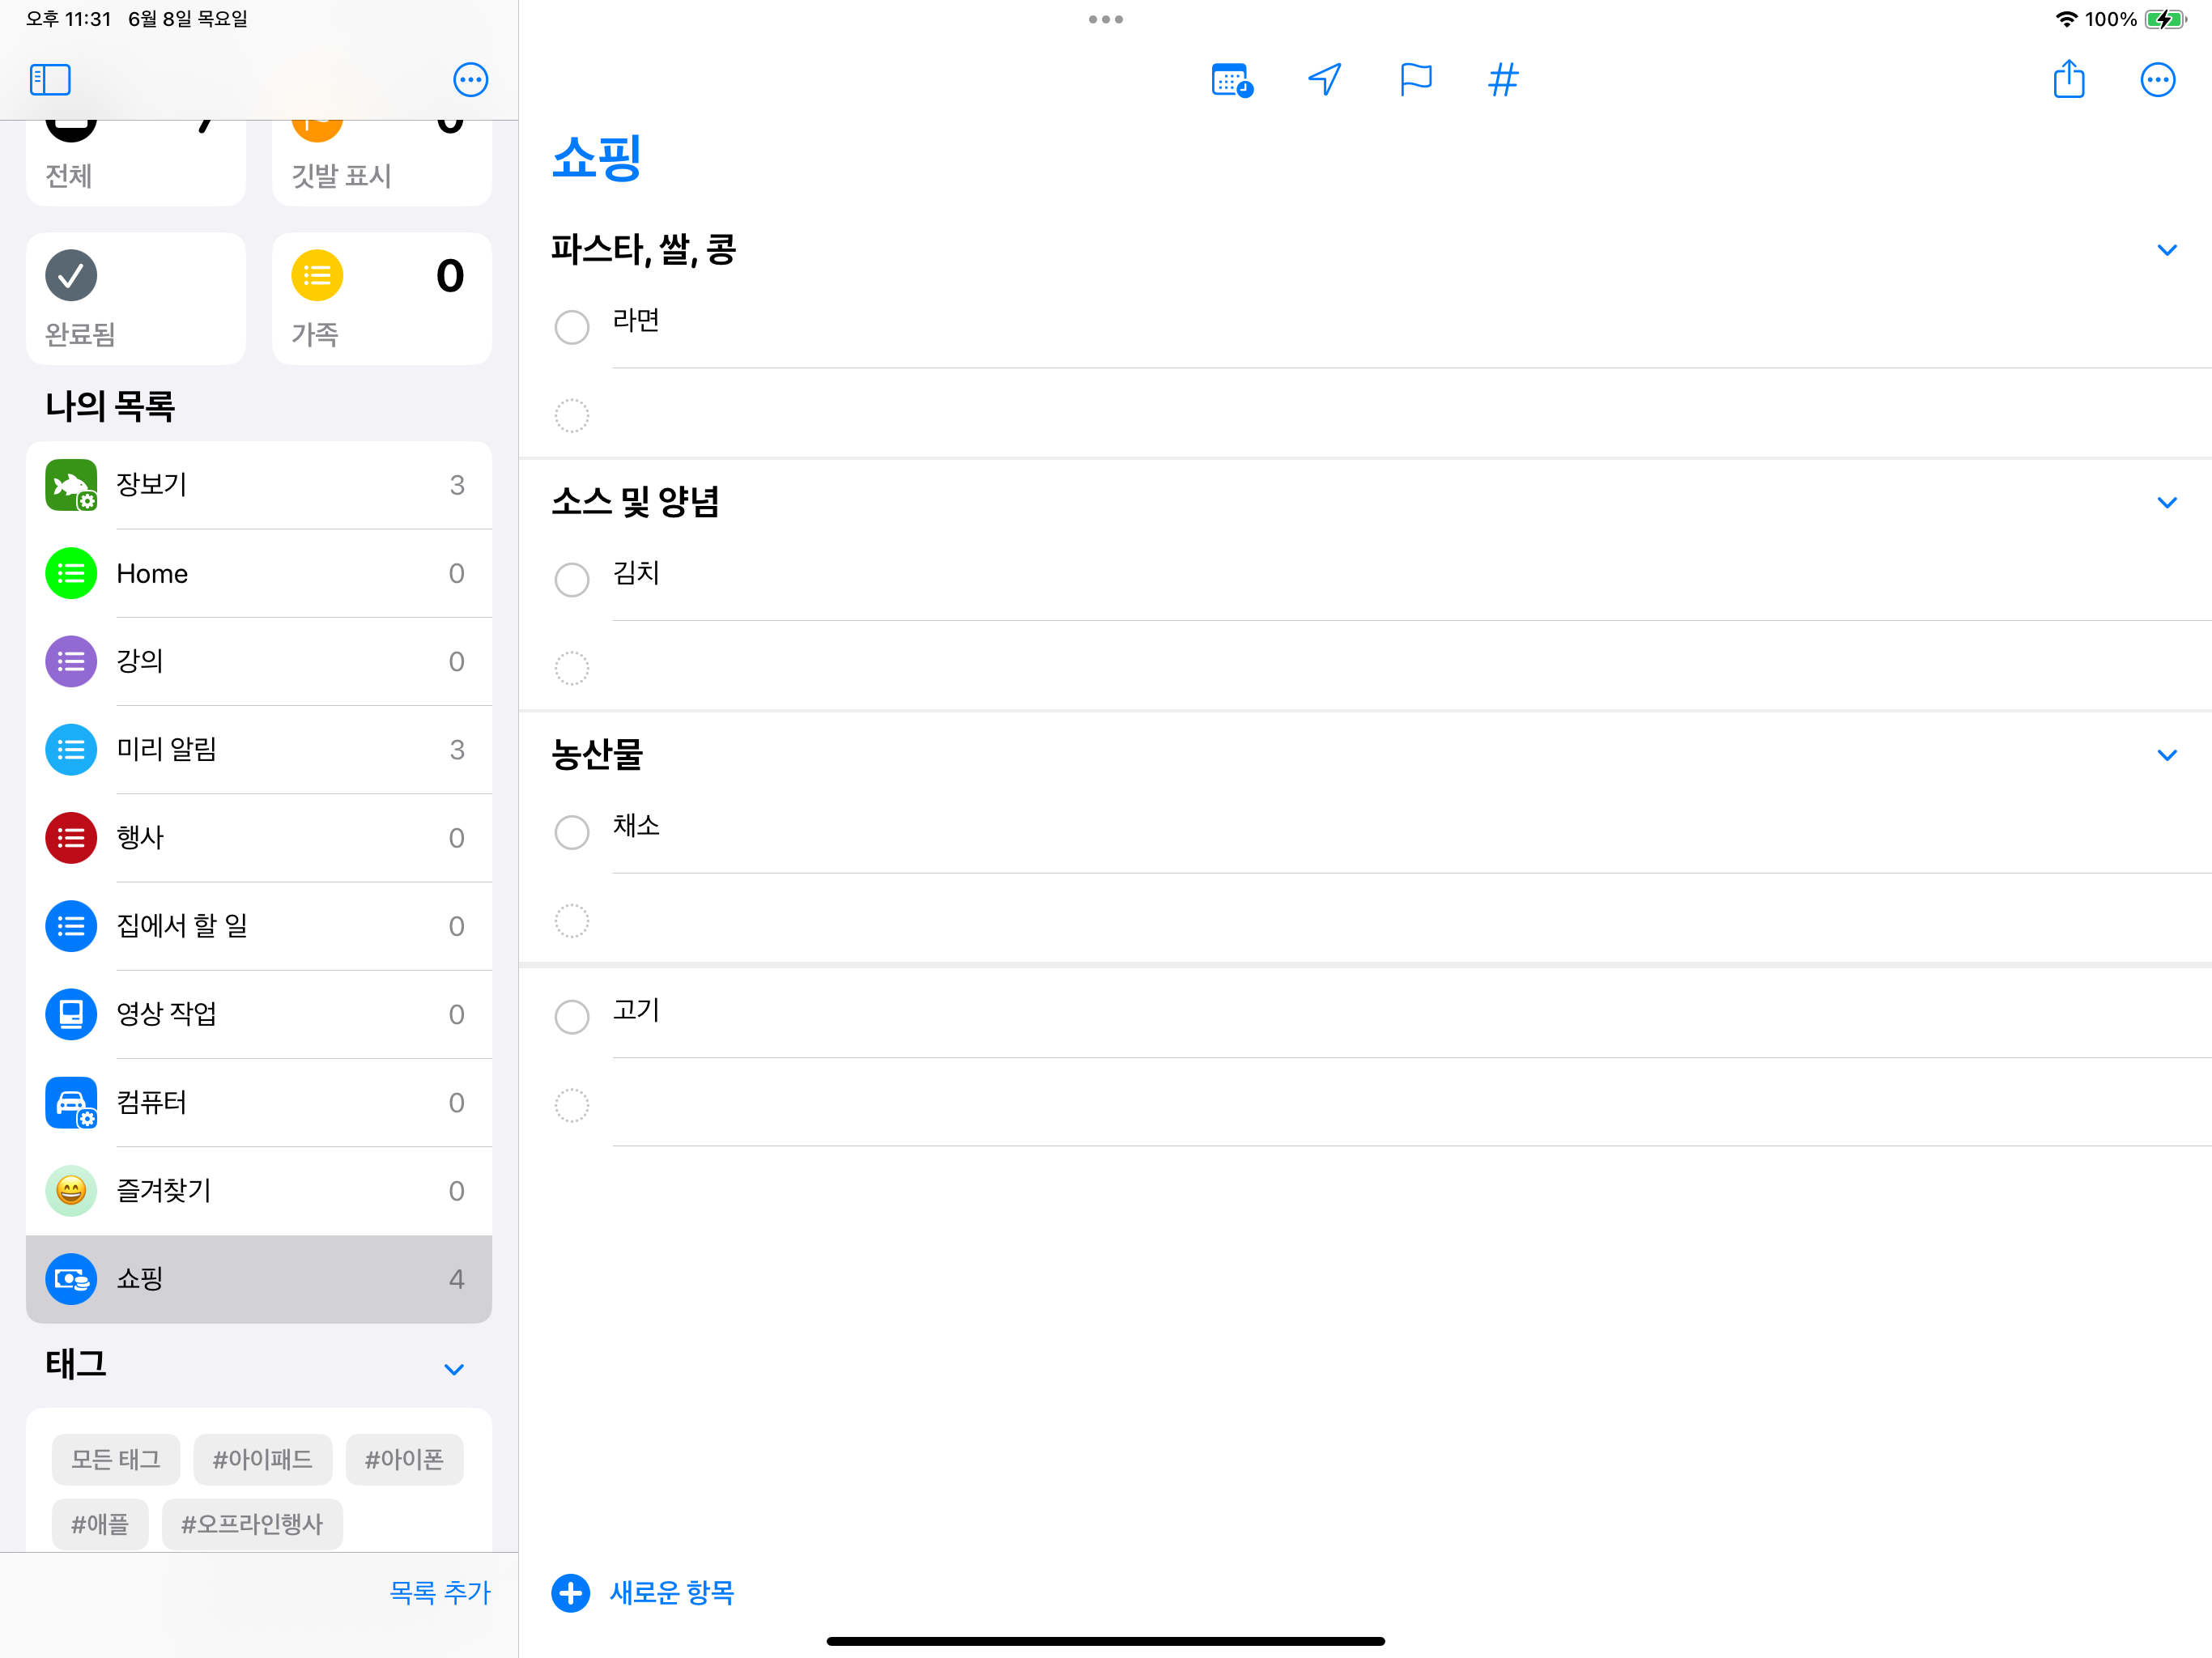The height and width of the screenshot is (1658, 2212).
Task: Tap the hashtag tag toolbar icon
Action: click(x=1503, y=80)
